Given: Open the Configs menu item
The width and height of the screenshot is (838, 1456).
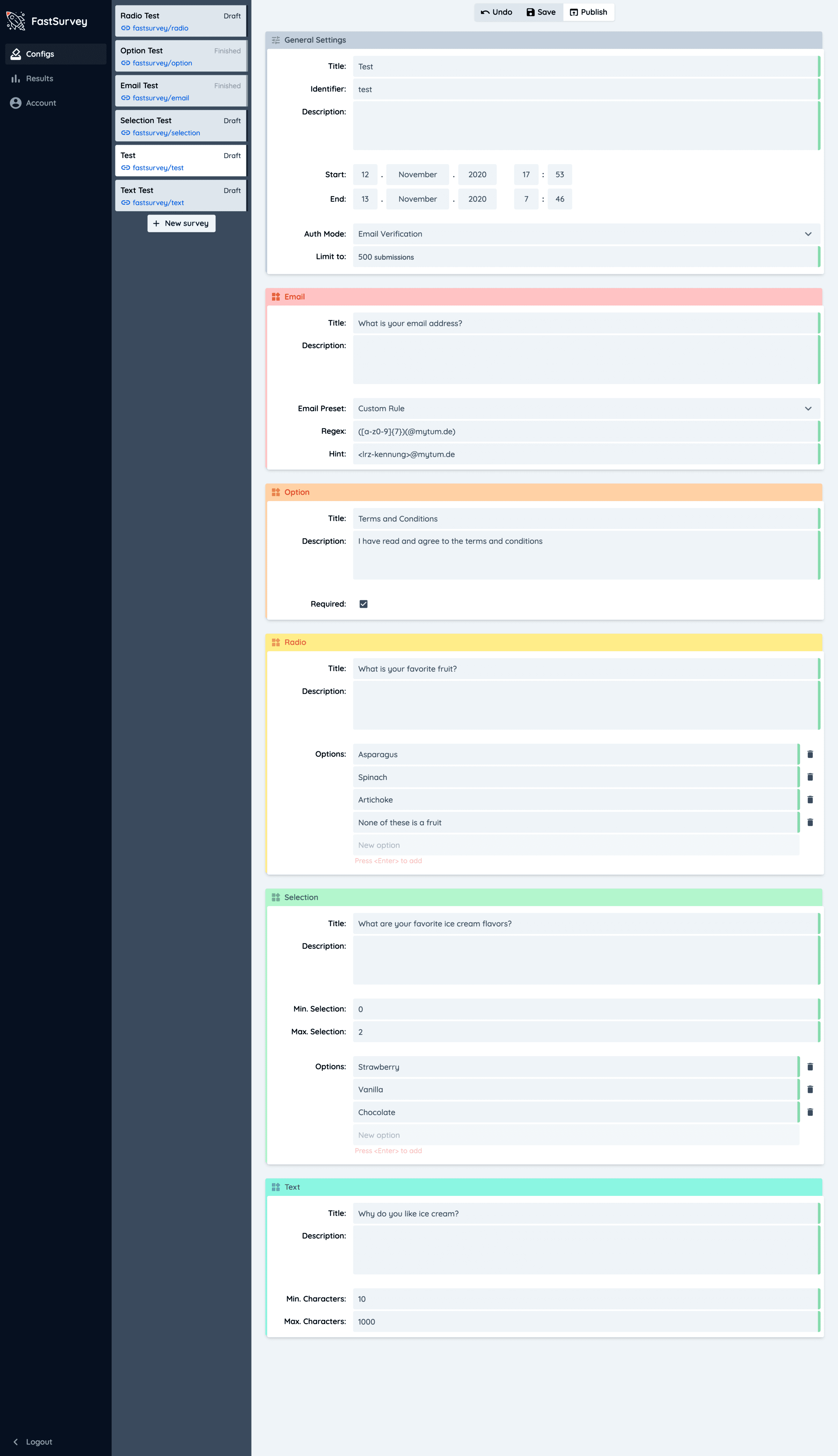Looking at the screenshot, I should 54,53.
